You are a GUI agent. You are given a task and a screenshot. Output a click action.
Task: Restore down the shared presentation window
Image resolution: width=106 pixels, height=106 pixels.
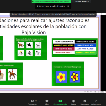(x=101, y=14)
